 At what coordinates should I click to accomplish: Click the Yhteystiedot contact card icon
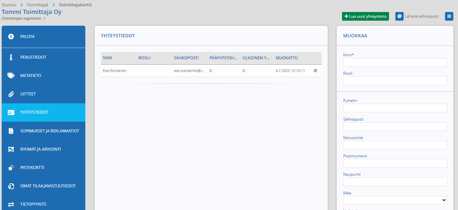point(11,112)
